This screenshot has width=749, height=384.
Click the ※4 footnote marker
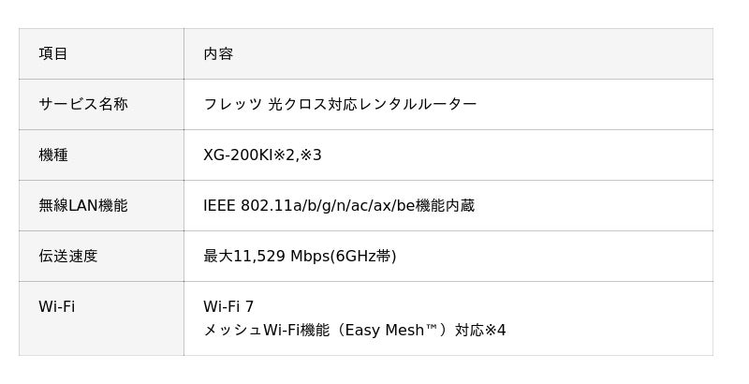pos(495,330)
